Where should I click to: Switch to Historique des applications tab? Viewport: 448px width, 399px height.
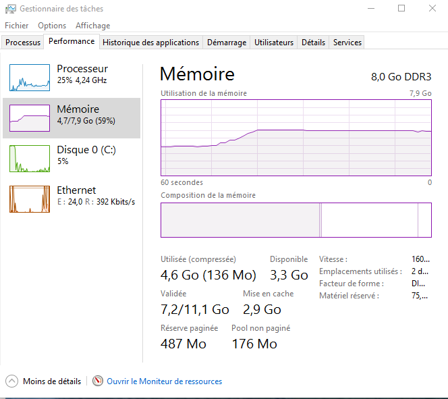pyautogui.click(x=150, y=42)
